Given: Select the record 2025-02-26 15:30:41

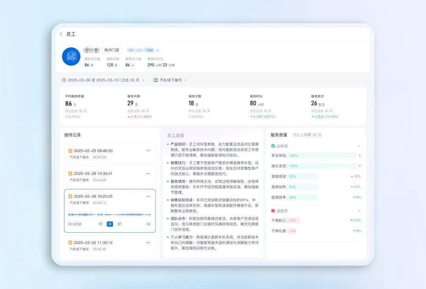Looking at the screenshot, I should 110,176.
